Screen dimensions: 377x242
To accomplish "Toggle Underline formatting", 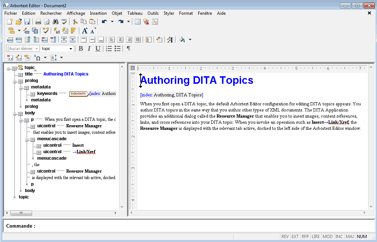I will tap(98, 49).
